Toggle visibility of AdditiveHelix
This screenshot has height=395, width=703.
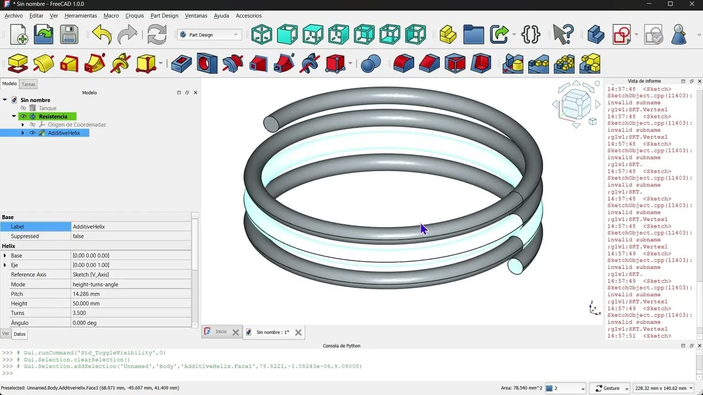pyautogui.click(x=32, y=133)
